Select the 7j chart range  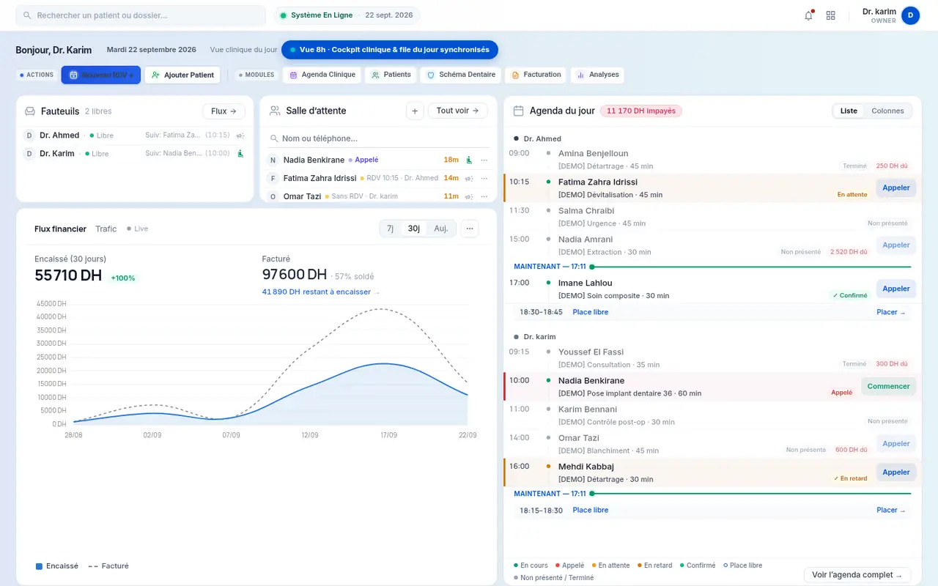click(x=390, y=229)
